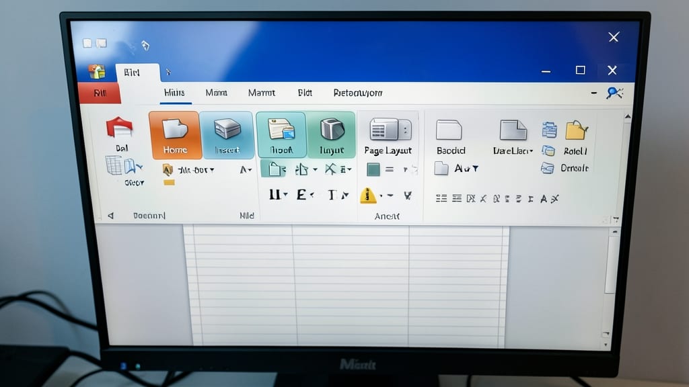Click the green Layout monitor icon
The image size is (689, 387).
[x=332, y=129]
